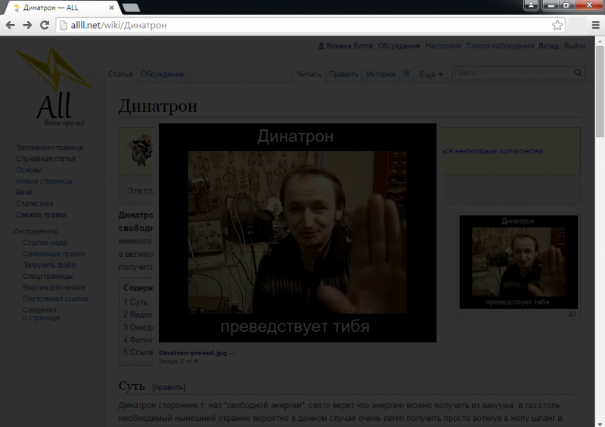Open the Править edit tab
Viewport: 605px width, 427px height.
point(343,74)
